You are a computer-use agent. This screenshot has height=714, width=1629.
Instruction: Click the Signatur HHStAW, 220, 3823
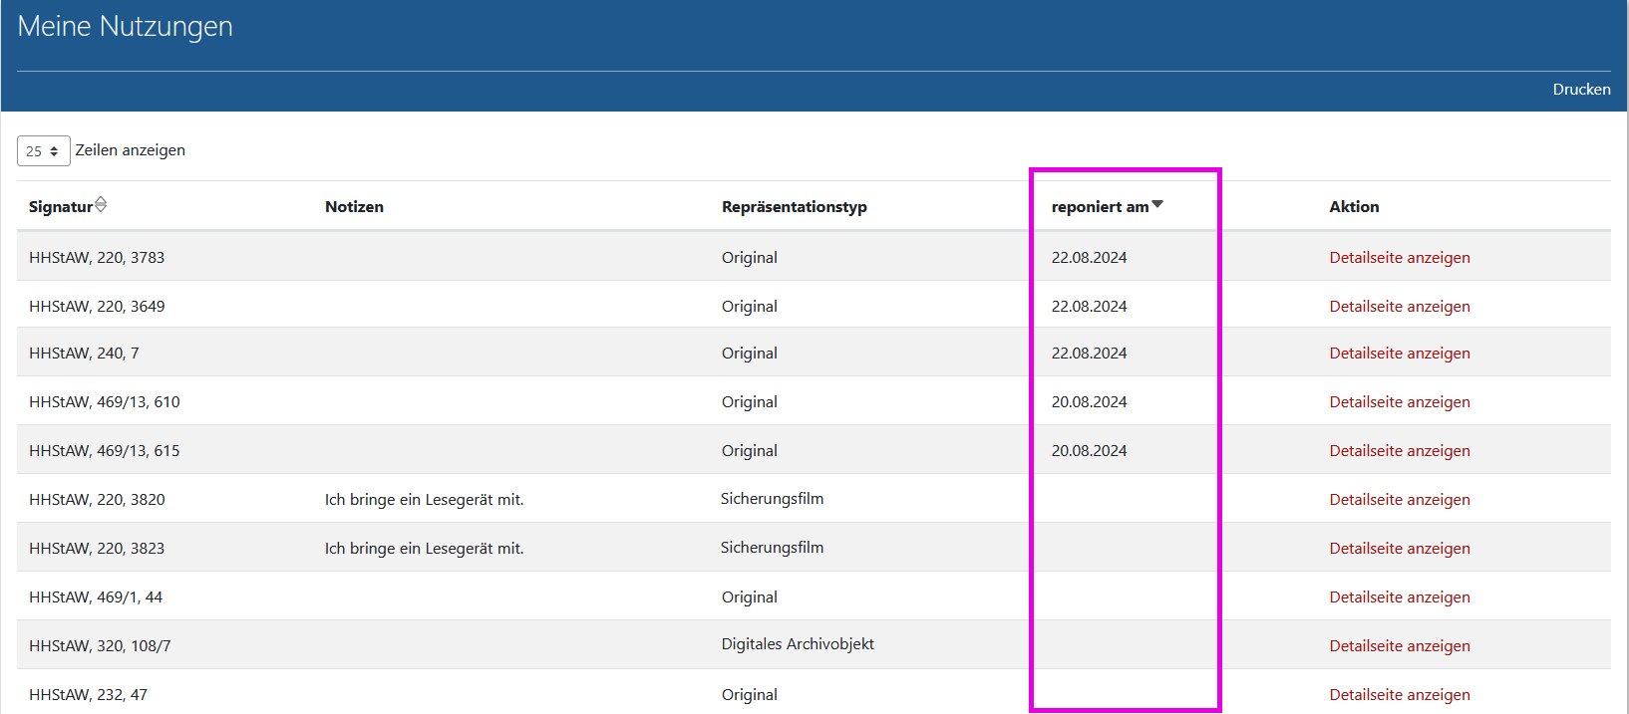point(97,549)
